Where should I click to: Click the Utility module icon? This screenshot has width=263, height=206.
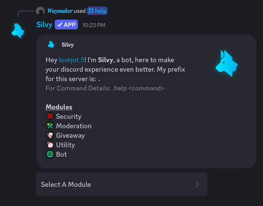pyautogui.click(x=50, y=145)
